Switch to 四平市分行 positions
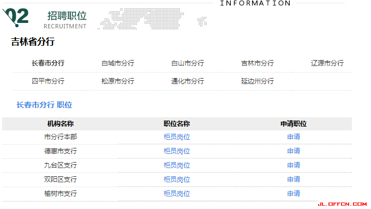This screenshot has width=371, height=209. 48,81
